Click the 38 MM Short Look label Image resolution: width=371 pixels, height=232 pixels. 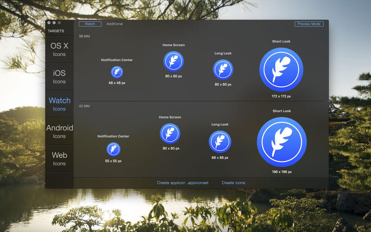pos(281,41)
